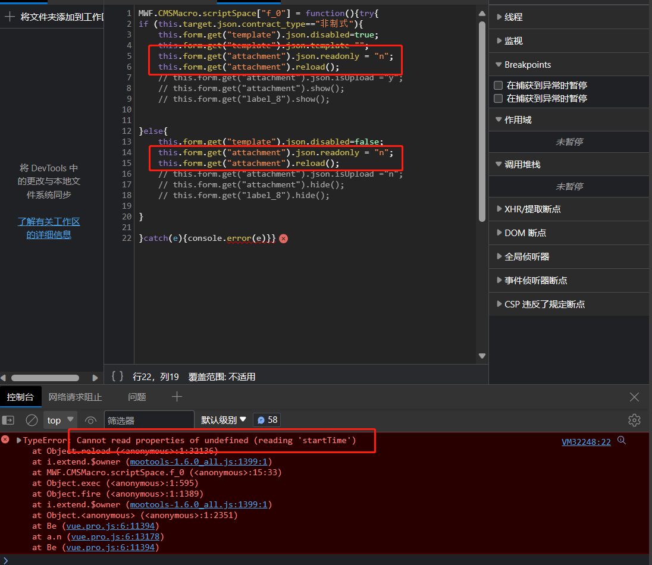Click the left pane scroll right arrow
The width and height of the screenshot is (652, 565).
(95, 378)
